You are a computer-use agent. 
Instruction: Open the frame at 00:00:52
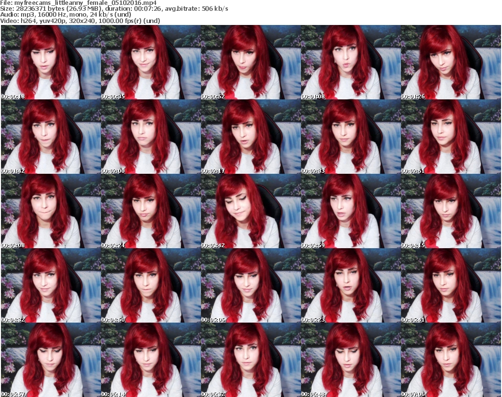(x=251, y=62)
